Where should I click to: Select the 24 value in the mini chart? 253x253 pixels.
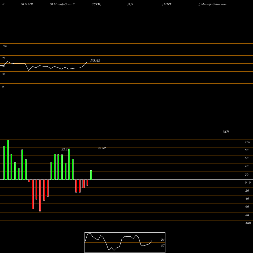[x=163, y=240]
